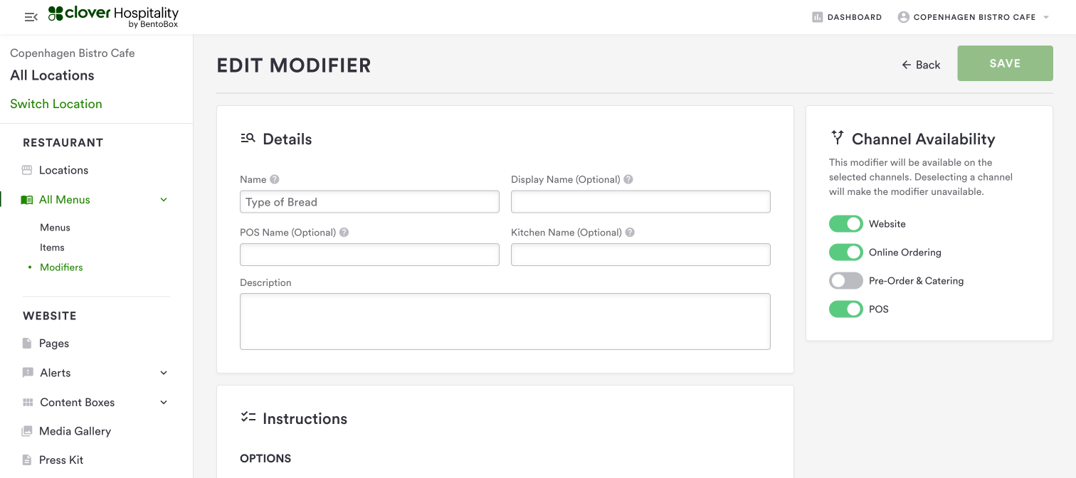Click the Switch Location link
The image size is (1076, 478).
click(56, 104)
